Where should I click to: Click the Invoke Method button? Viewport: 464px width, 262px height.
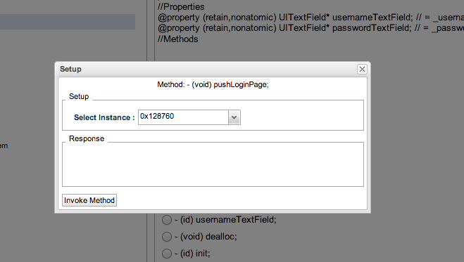[x=89, y=200]
